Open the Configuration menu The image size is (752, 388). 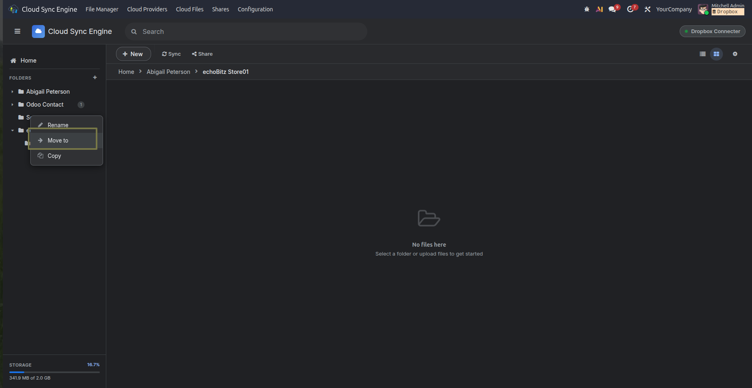(255, 9)
